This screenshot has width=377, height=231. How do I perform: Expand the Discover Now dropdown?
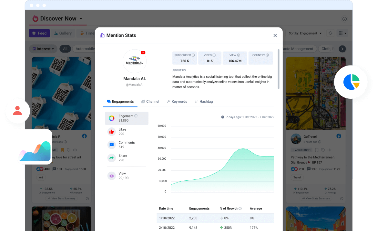[x=81, y=19]
